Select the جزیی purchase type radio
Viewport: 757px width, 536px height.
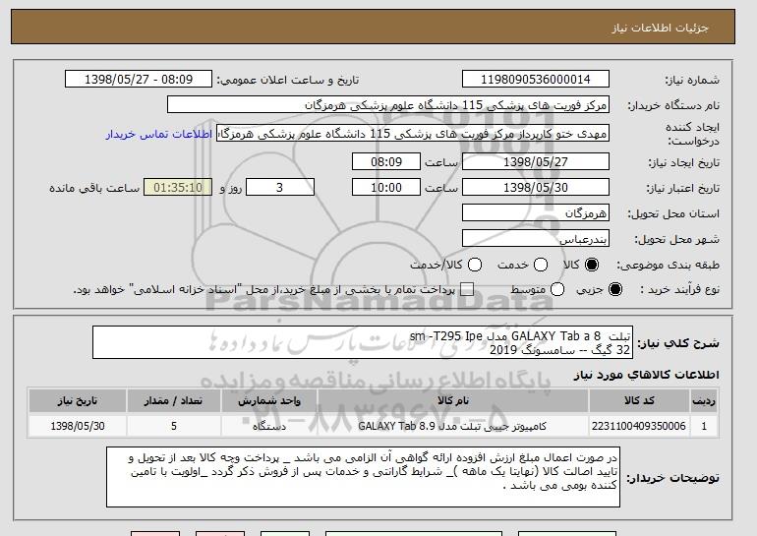pyautogui.click(x=615, y=289)
